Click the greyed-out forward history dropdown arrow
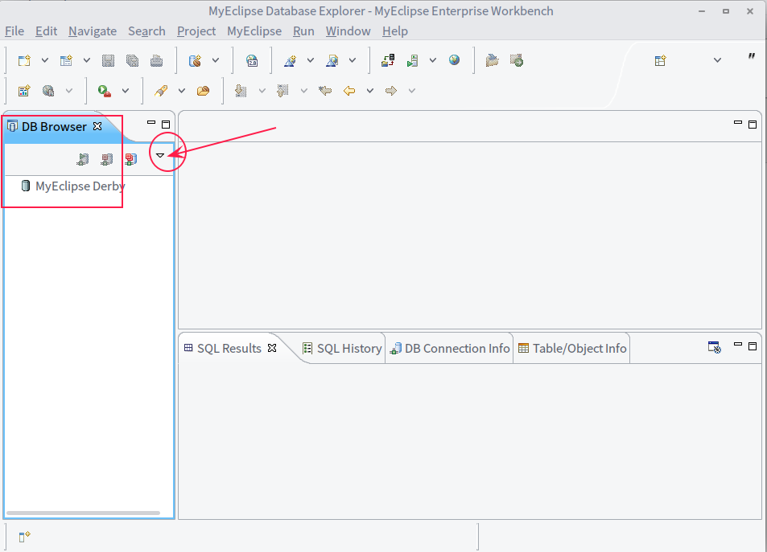This screenshot has width=767, height=552. pyautogui.click(x=412, y=91)
